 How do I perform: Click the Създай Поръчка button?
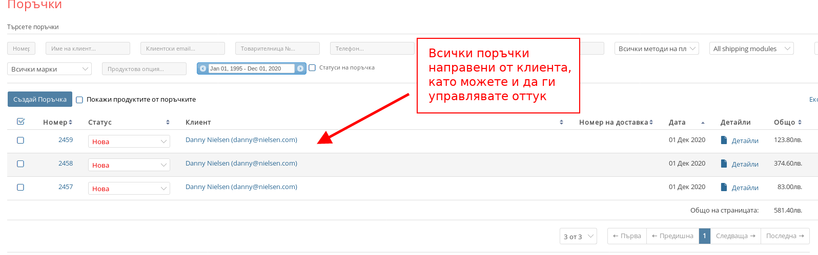[x=39, y=100]
